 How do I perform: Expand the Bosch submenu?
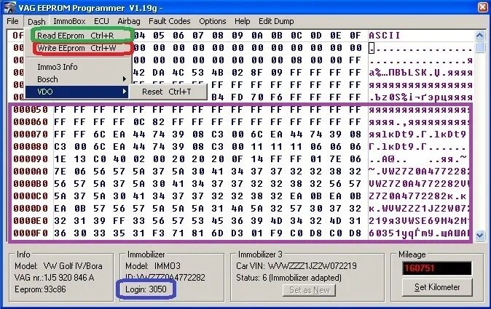click(76, 79)
